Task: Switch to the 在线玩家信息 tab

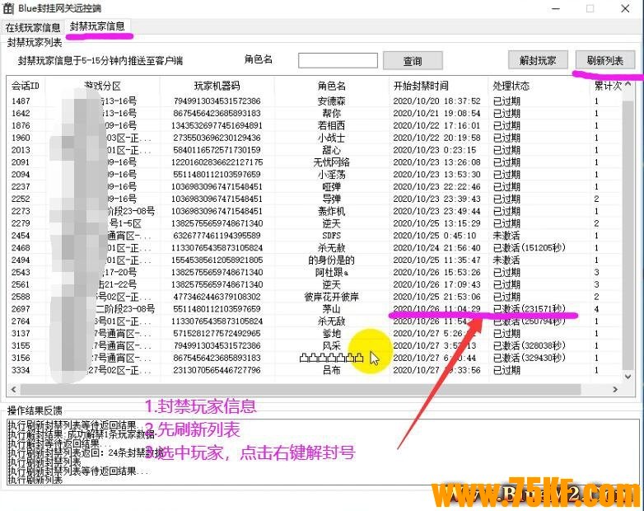Action: [34, 27]
